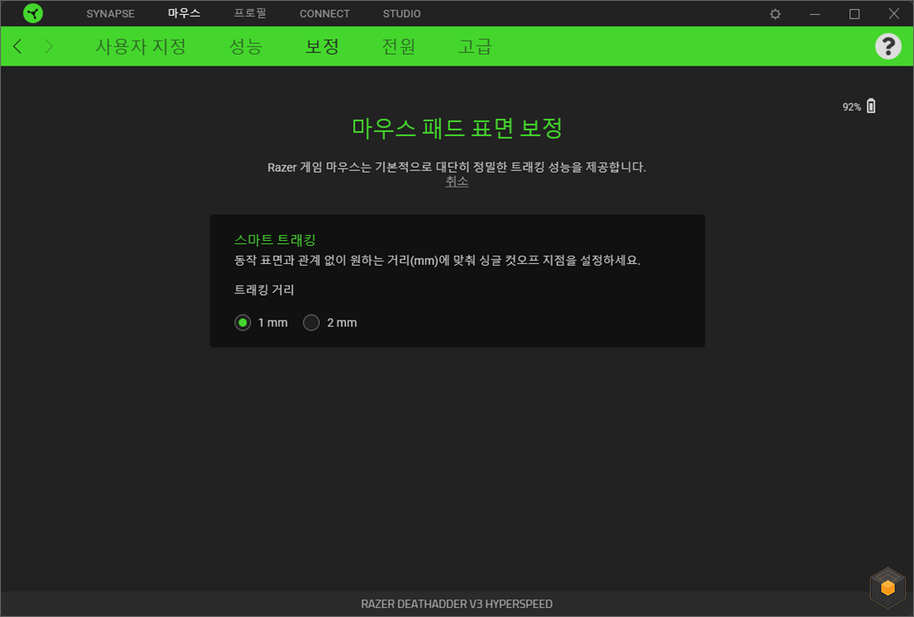This screenshot has width=914, height=617.
Task: Go to the 사용자 지정 tab
Action: [x=141, y=46]
